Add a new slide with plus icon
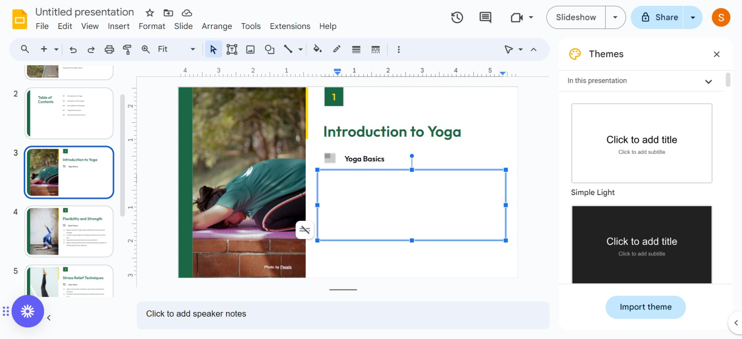742x339 pixels. (44, 49)
